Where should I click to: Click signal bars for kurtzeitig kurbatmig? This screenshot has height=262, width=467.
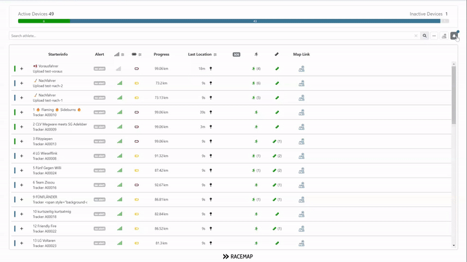(x=119, y=214)
